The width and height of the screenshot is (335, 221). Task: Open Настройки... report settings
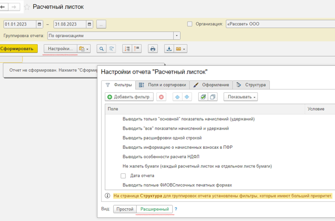[60, 49]
